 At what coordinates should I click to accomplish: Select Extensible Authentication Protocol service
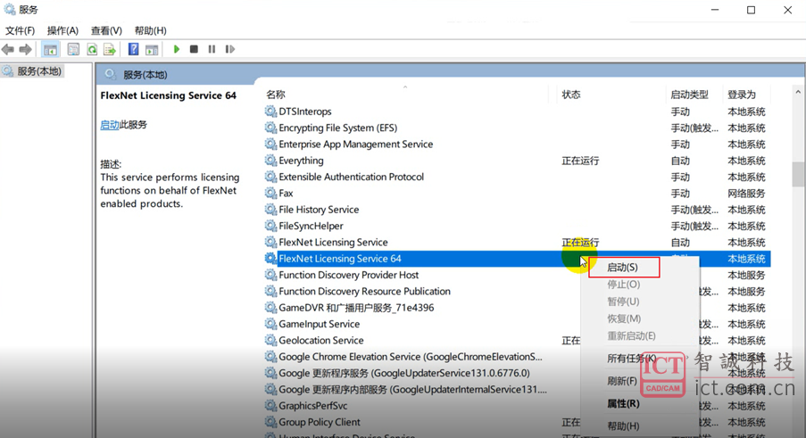point(517,178)
